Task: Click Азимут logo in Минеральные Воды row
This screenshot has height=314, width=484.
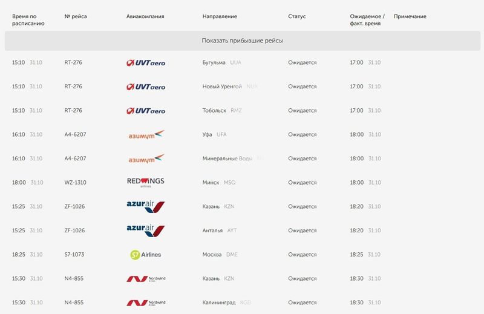Action: (146, 159)
